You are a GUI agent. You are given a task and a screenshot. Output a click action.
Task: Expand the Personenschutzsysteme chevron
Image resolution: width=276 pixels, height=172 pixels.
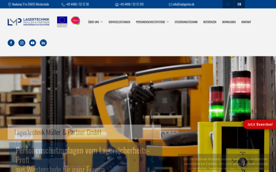tap(167, 22)
